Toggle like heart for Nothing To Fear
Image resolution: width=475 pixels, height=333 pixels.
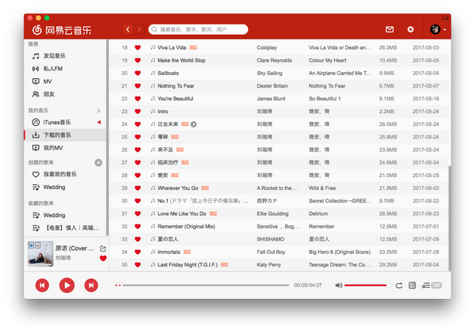click(x=138, y=86)
